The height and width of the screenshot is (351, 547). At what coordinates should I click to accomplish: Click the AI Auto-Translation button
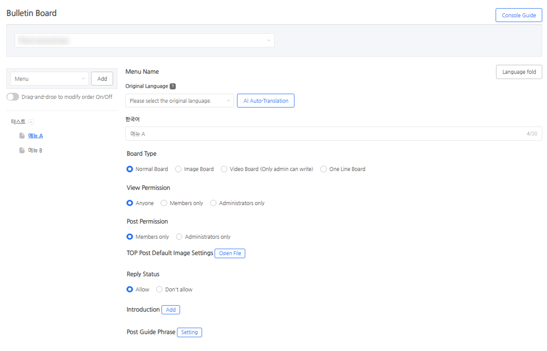(x=266, y=101)
